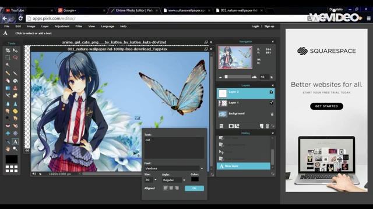Open the Font dropdown arrow
The image size is (373, 209).
[x=202, y=168]
